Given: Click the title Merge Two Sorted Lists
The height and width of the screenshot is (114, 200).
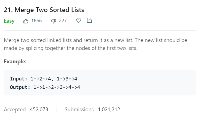Looking at the screenshot, I should (49, 10).
